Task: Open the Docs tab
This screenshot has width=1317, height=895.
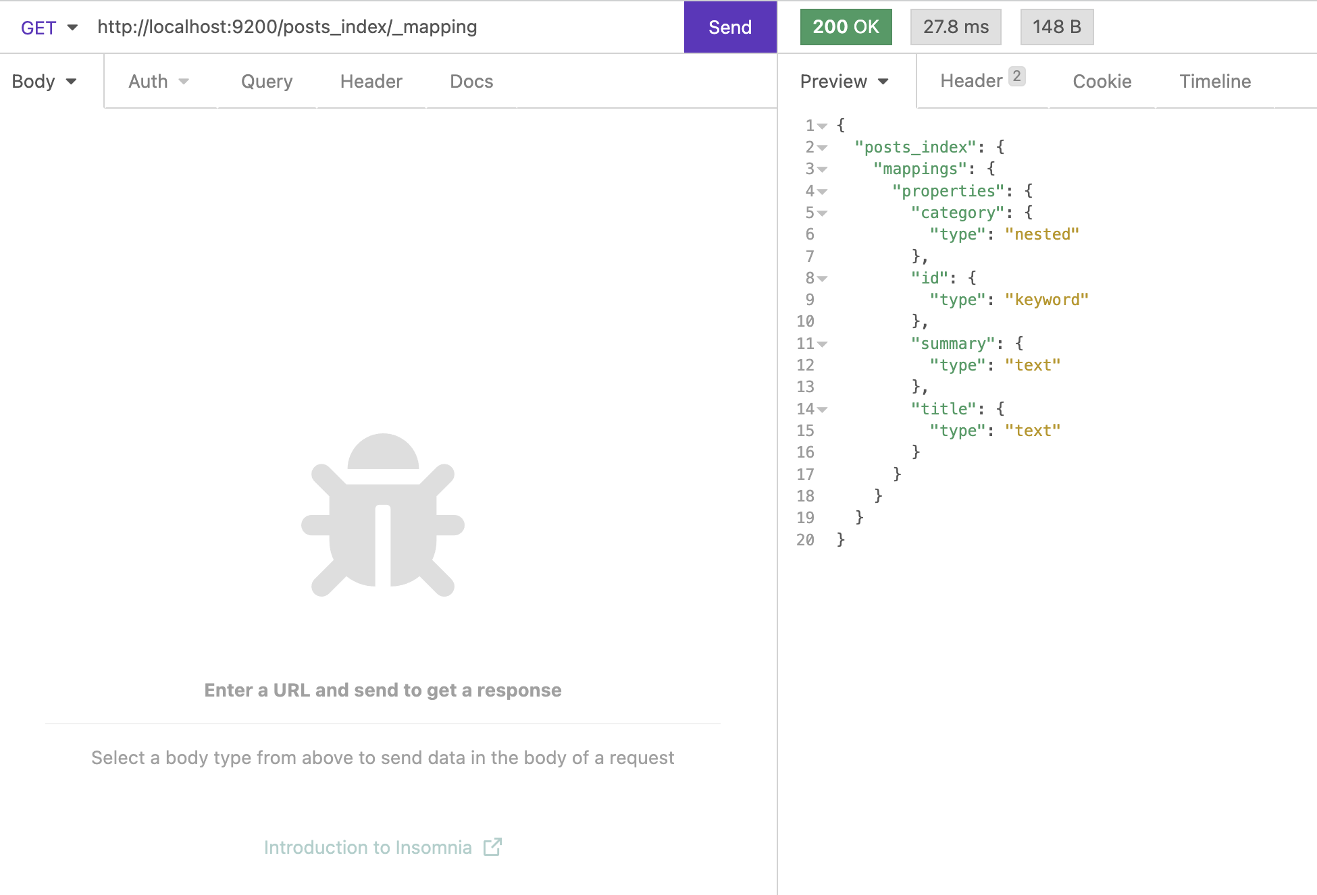Action: coord(471,81)
